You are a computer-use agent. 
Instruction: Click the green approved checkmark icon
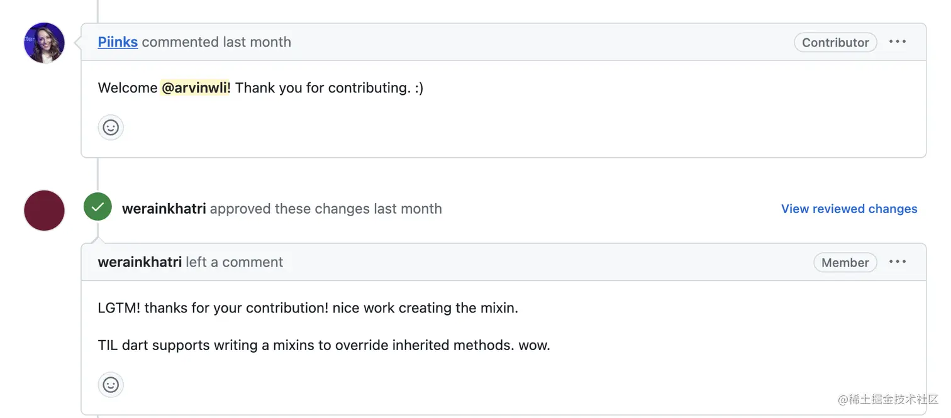pyautogui.click(x=97, y=207)
